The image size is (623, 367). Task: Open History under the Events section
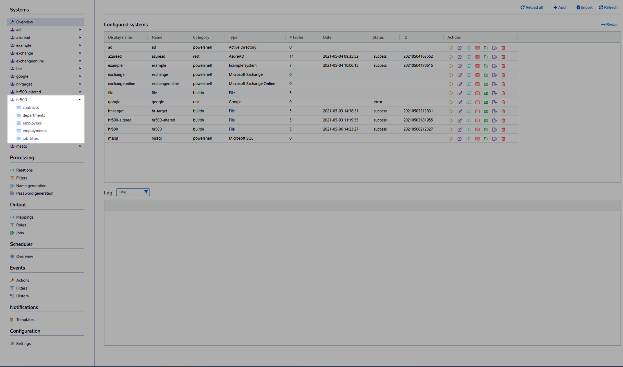click(x=22, y=296)
